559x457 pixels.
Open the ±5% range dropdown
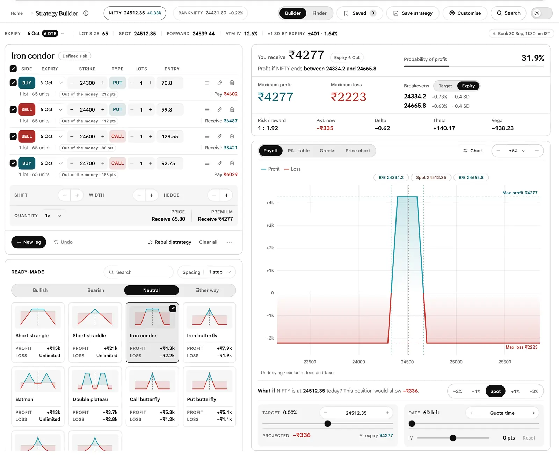click(x=517, y=151)
